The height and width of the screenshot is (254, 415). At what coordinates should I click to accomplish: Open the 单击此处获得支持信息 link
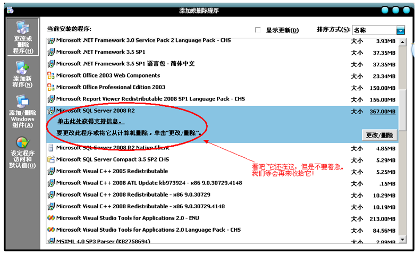click(90, 122)
